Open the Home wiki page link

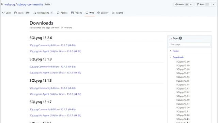[x=176, y=51]
